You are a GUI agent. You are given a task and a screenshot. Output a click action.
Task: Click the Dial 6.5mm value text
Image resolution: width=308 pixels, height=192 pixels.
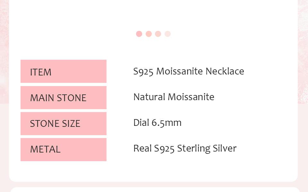coord(157,123)
